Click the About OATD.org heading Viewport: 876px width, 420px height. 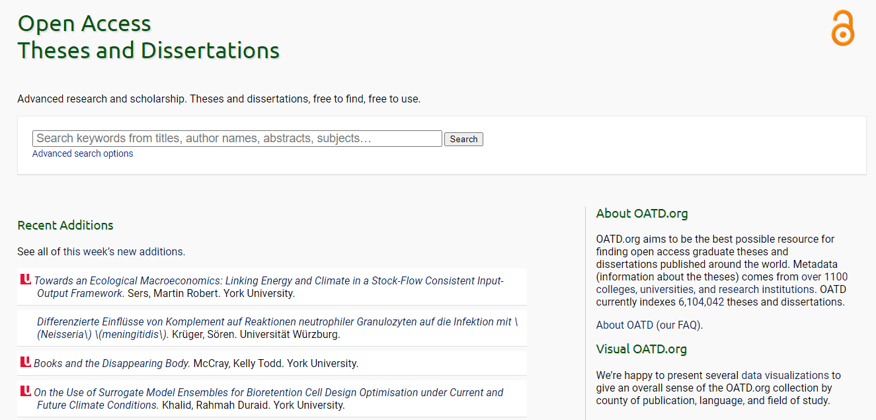coord(642,214)
